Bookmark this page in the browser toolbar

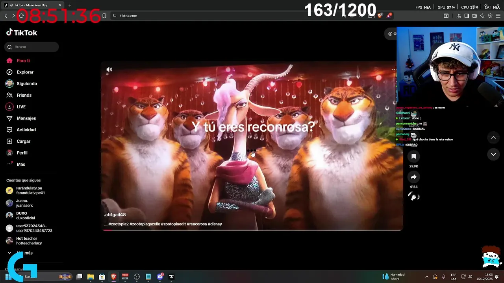click(x=104, y=16)
